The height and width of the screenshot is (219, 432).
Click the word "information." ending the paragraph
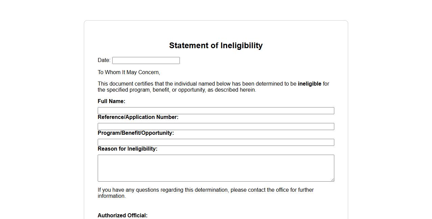tap(112, 196)
